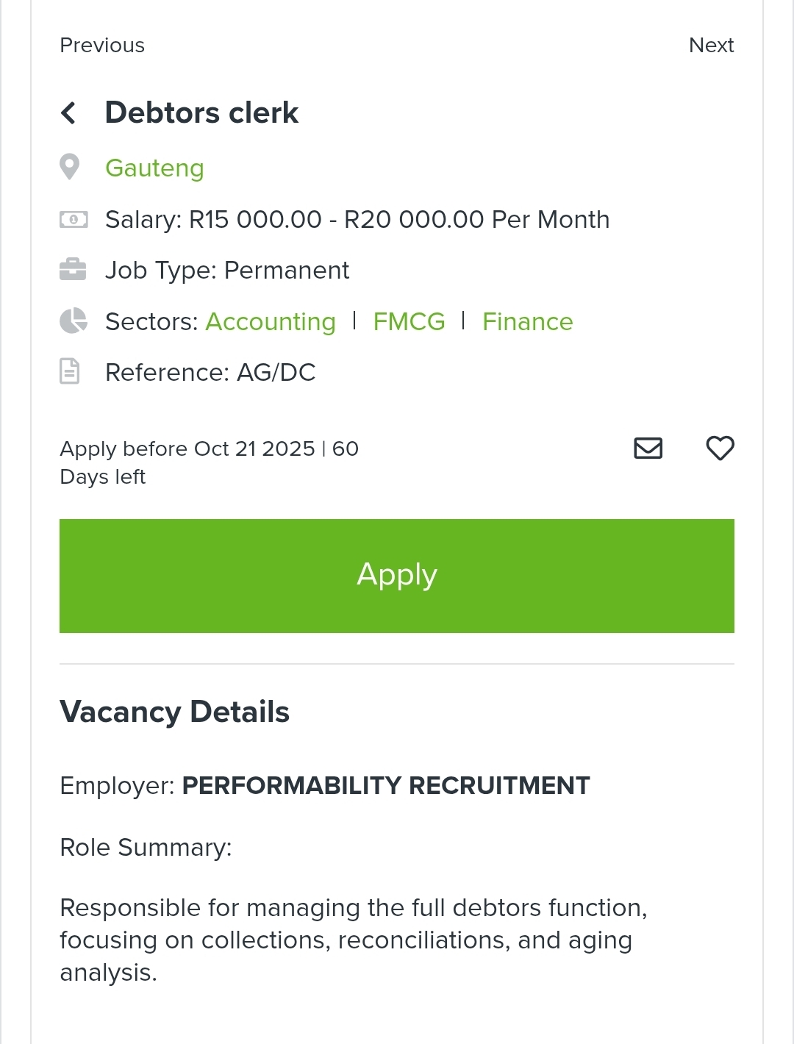Click the document reference icon
This screenshot has height=1044, width=794.
70,372
